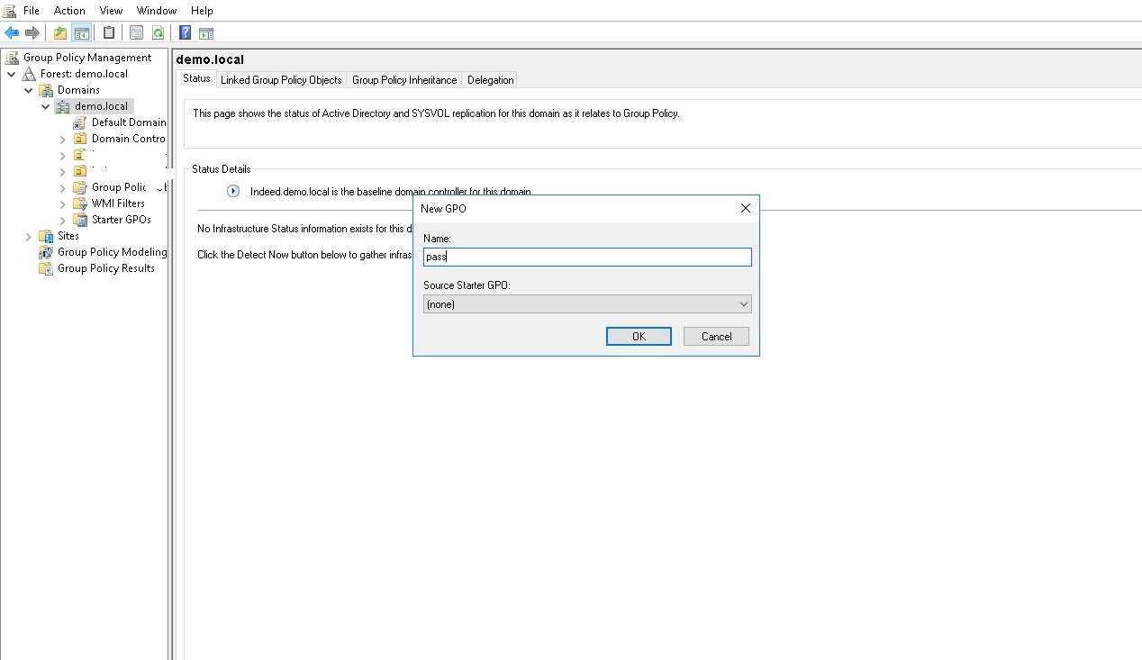1142x660 pixels.
Task: Expand the WMI Filters node
Action: (x=63, y=204)
